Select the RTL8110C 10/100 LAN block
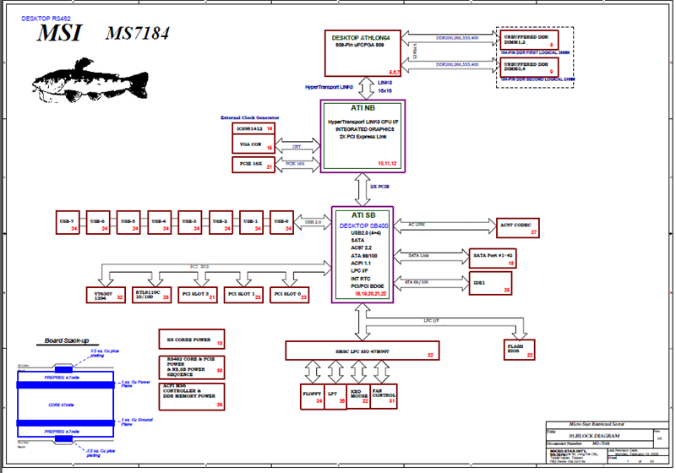 point(151,294)
